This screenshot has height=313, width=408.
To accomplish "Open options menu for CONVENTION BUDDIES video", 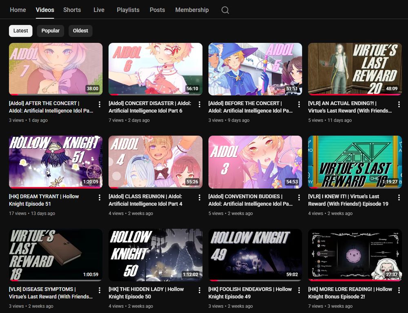I will (299, 198).
